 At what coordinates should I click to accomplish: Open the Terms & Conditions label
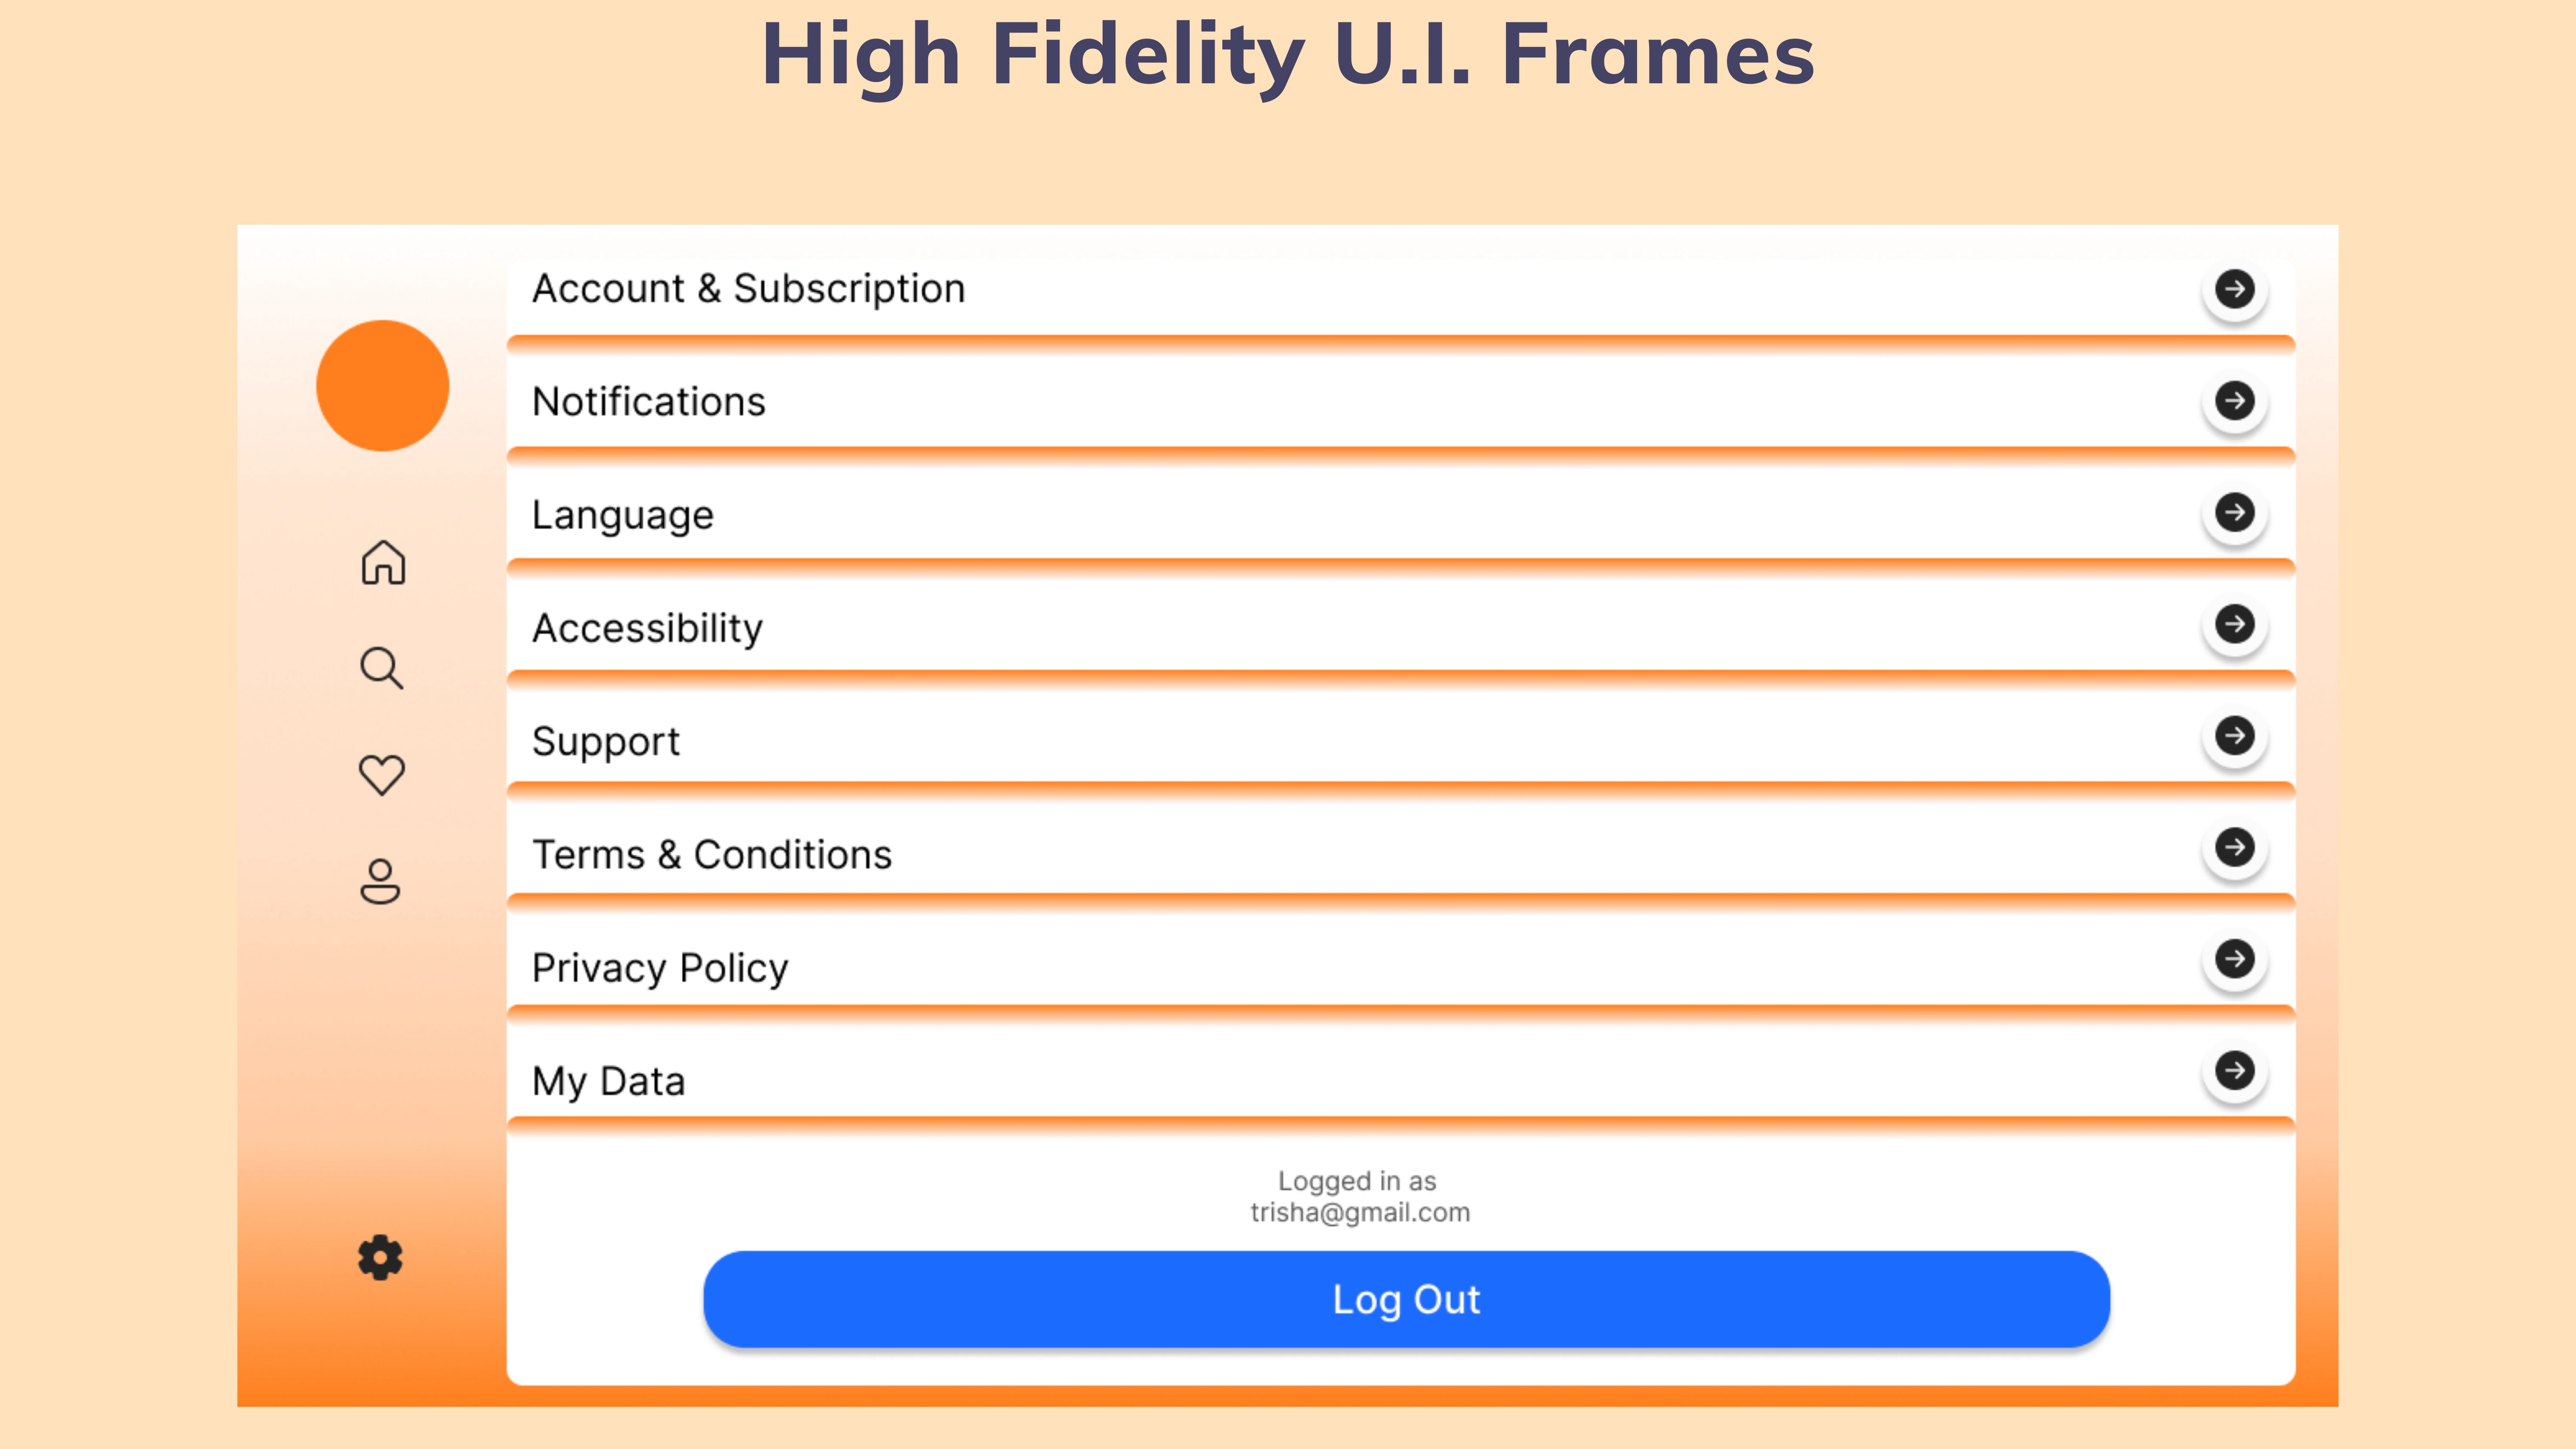click(711, 855)
